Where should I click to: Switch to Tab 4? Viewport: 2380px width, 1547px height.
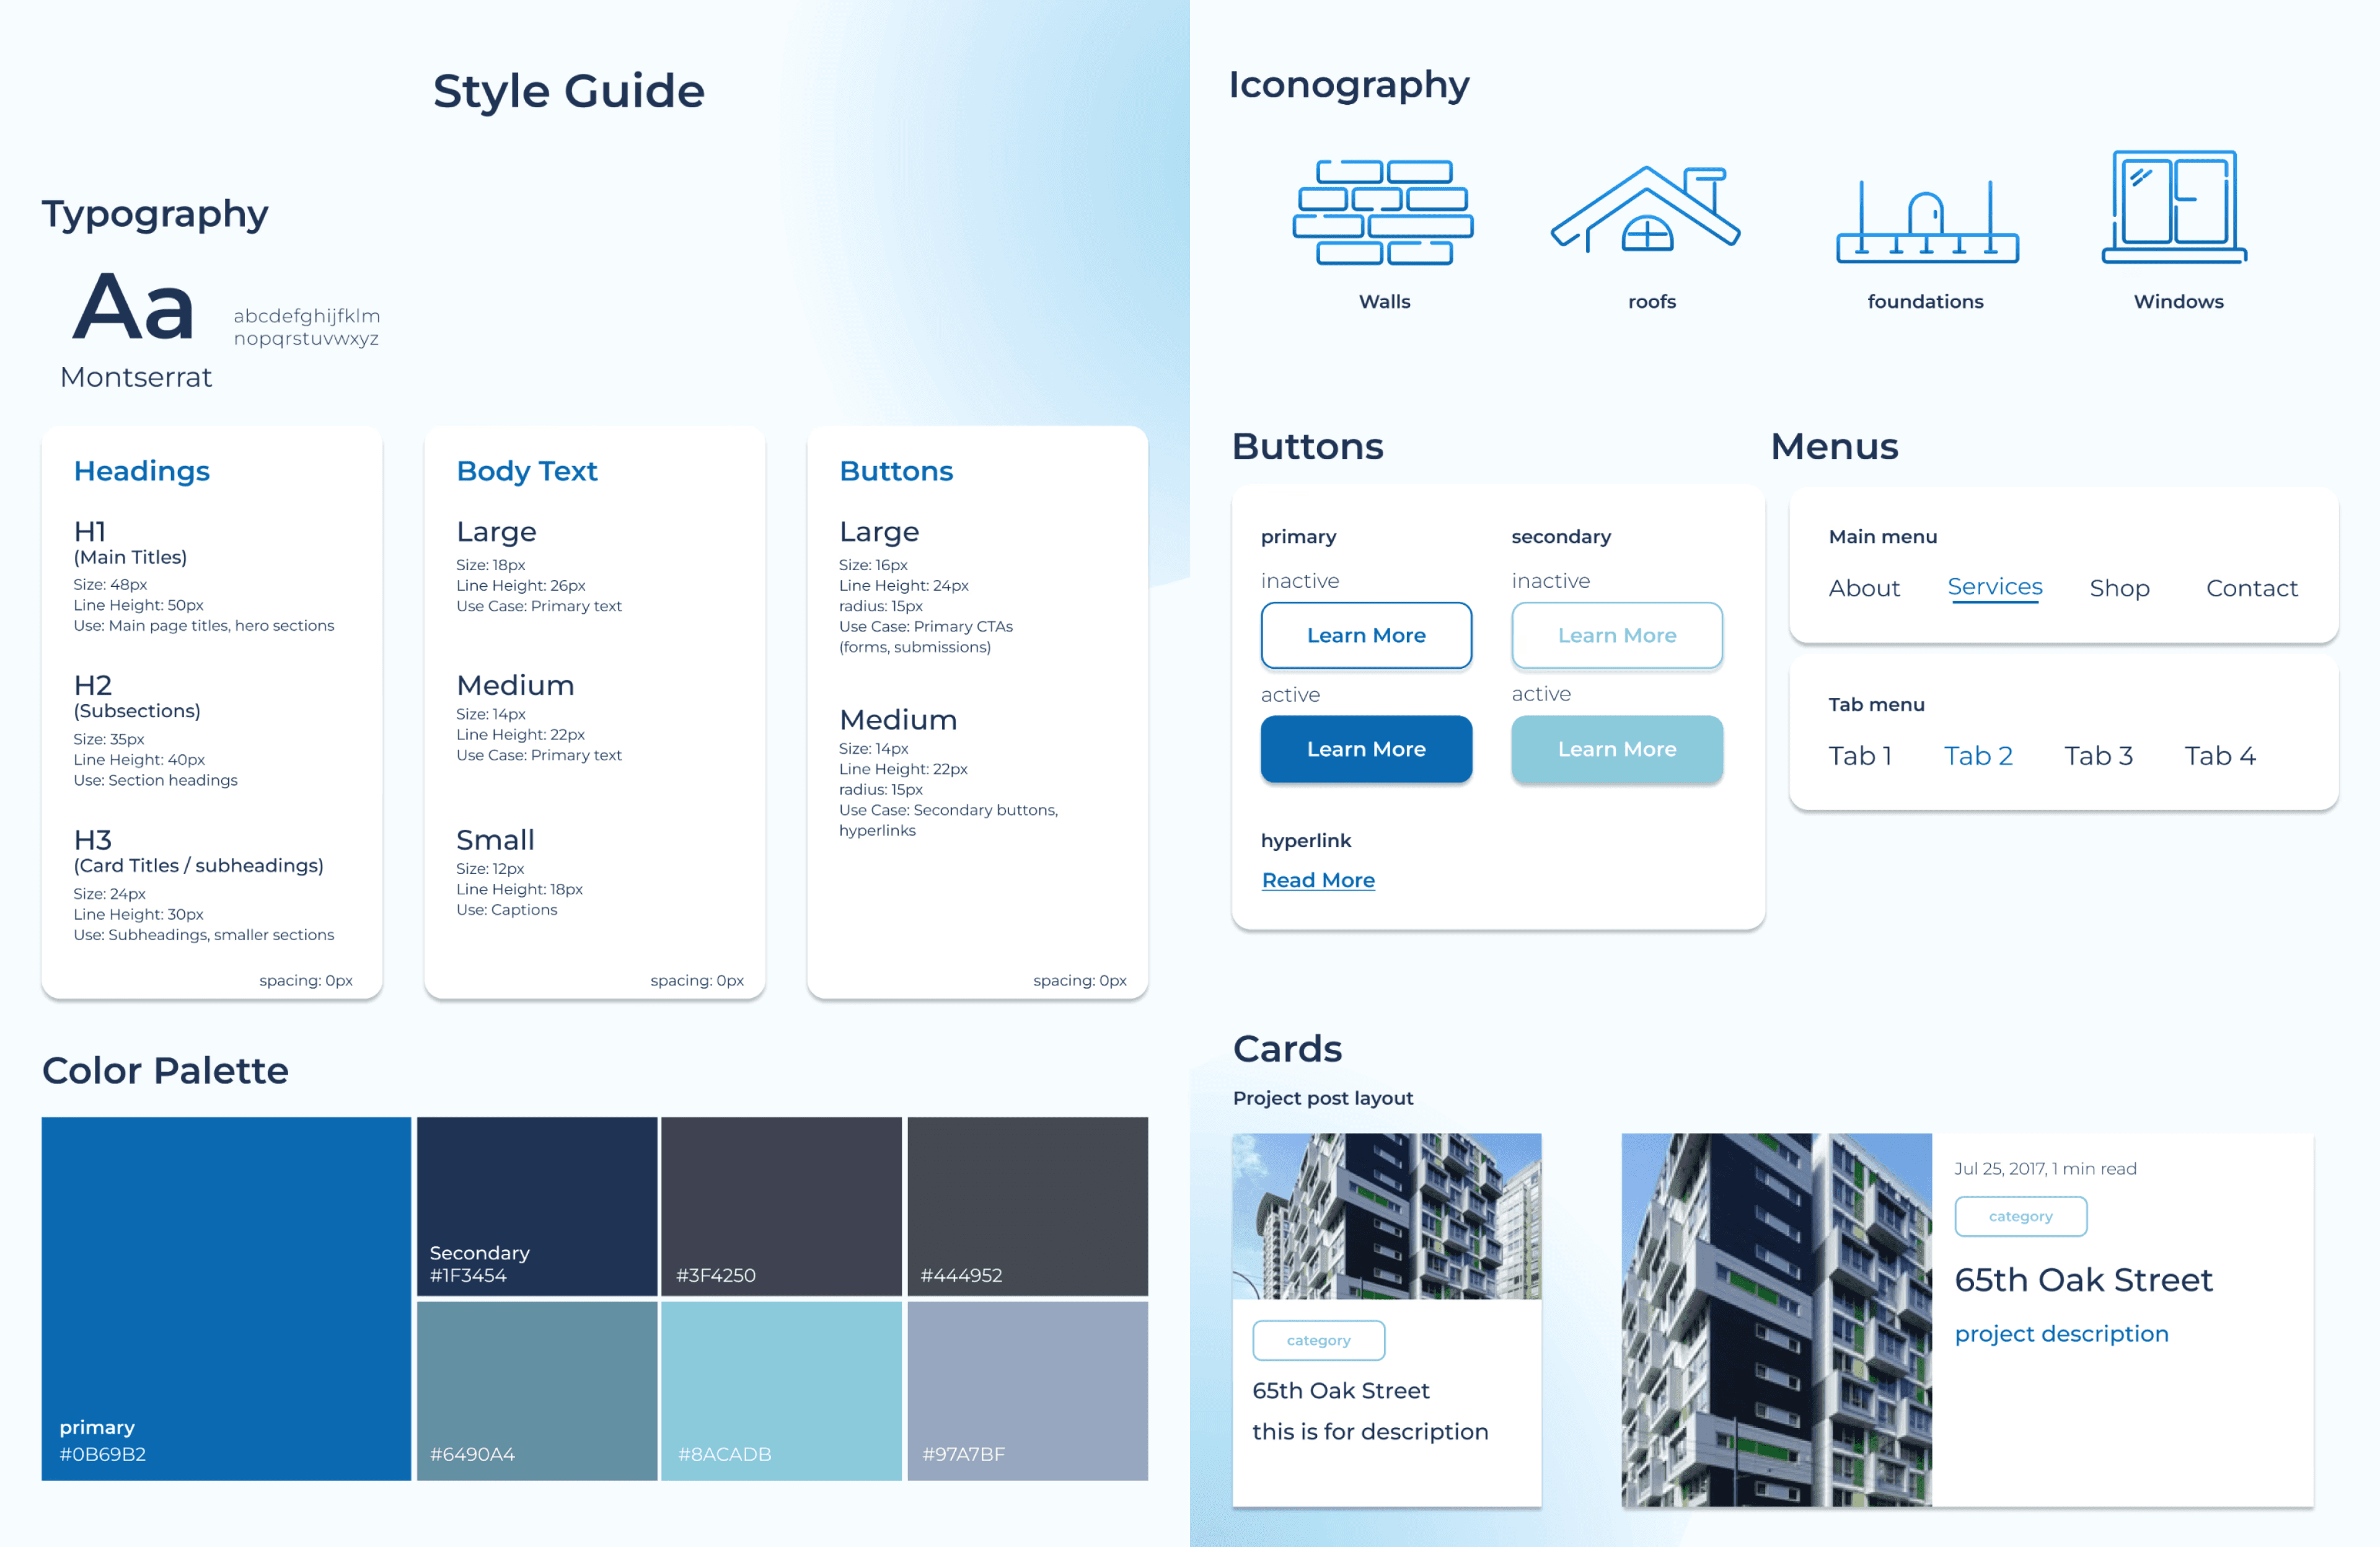pos(2219,756)
